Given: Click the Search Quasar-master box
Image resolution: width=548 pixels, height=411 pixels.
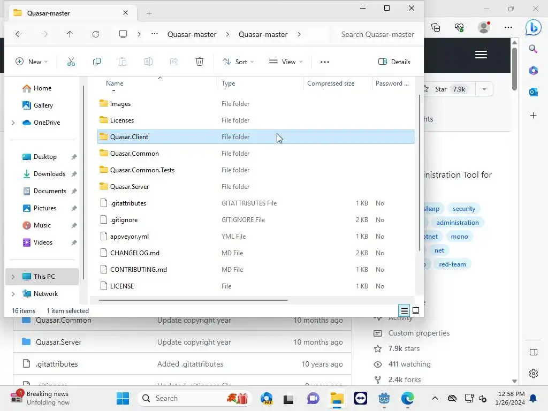Looking at the screenshot, I should pos(377,34).
